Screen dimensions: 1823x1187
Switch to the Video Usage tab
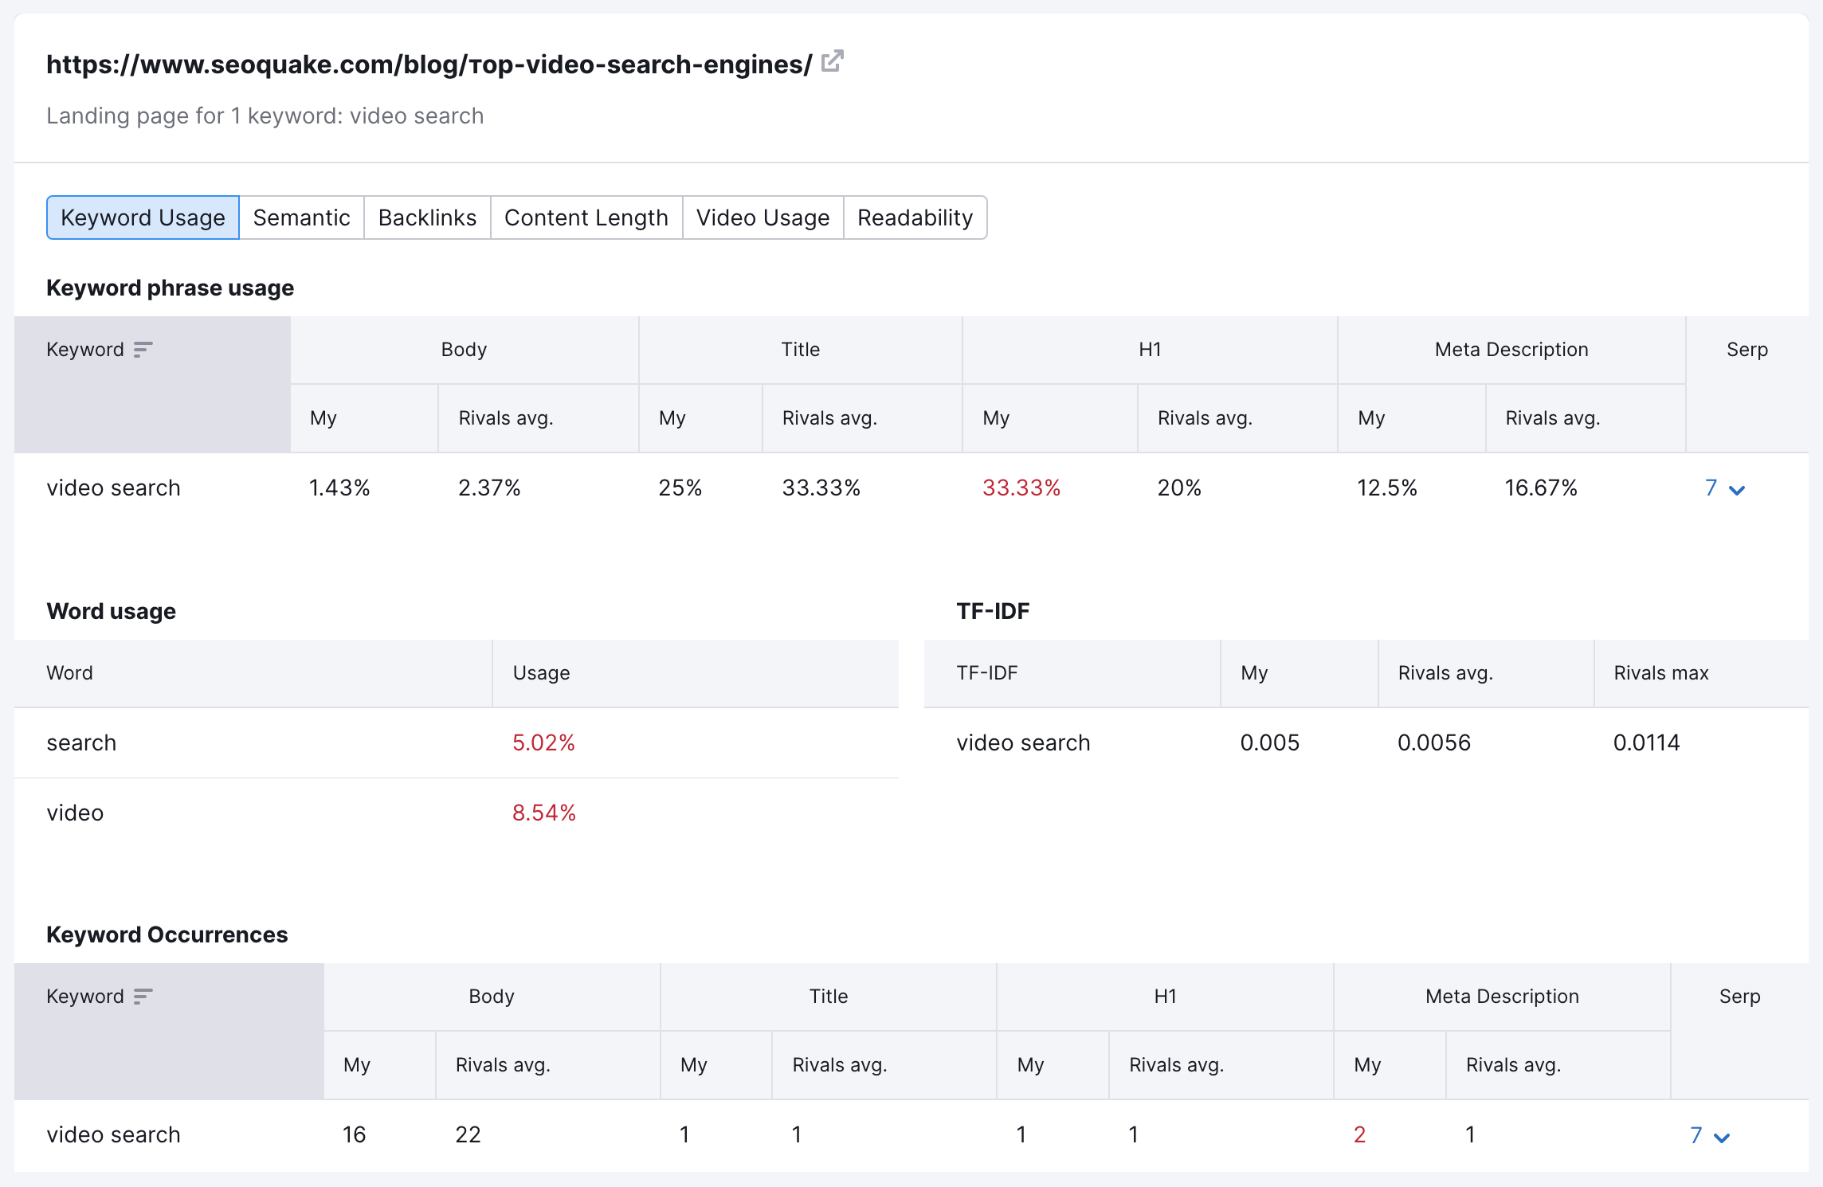pos(762,217)
